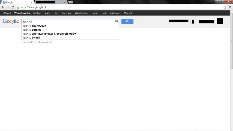Open the on-screen keyboard icon in search box
233x131 pixels.
point(116,21)
